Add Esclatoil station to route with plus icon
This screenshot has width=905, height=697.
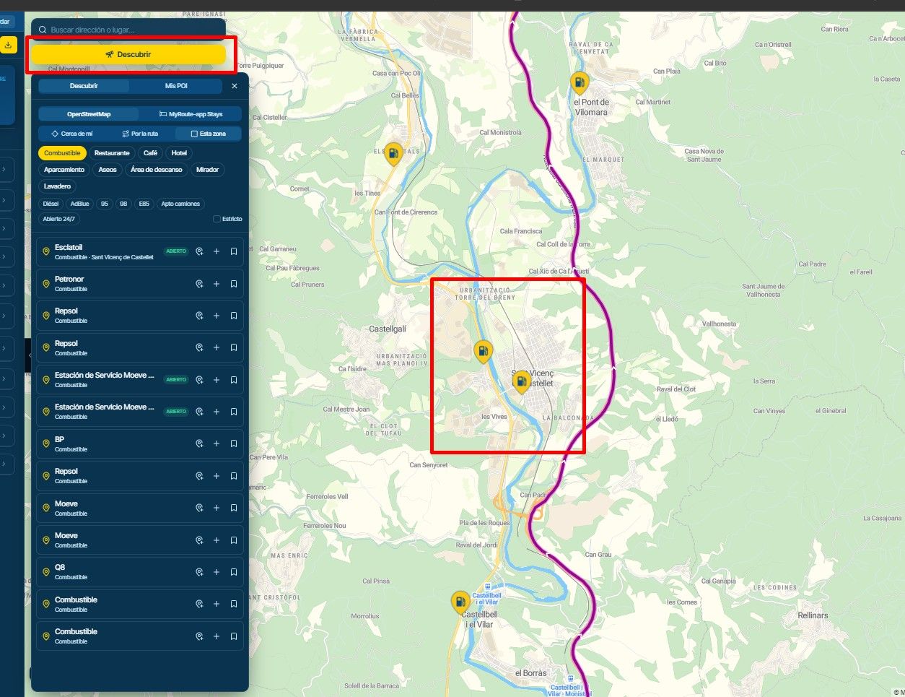(217, 251)
